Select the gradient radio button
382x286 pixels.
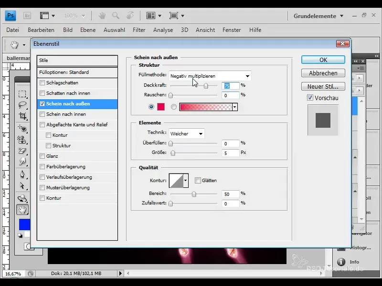(174, 107)
